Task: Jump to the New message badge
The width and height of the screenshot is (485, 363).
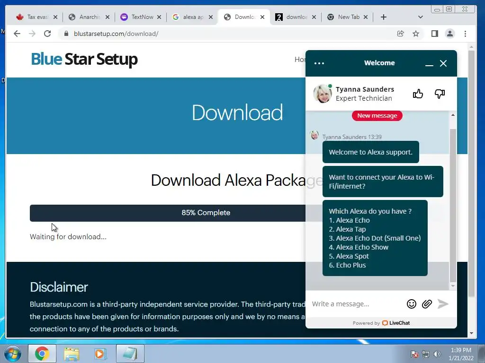Action: click(377, 116)
